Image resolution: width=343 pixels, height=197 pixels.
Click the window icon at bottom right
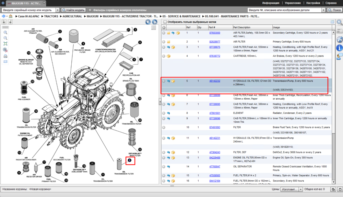pyautogui.click(x=340, y=189)
